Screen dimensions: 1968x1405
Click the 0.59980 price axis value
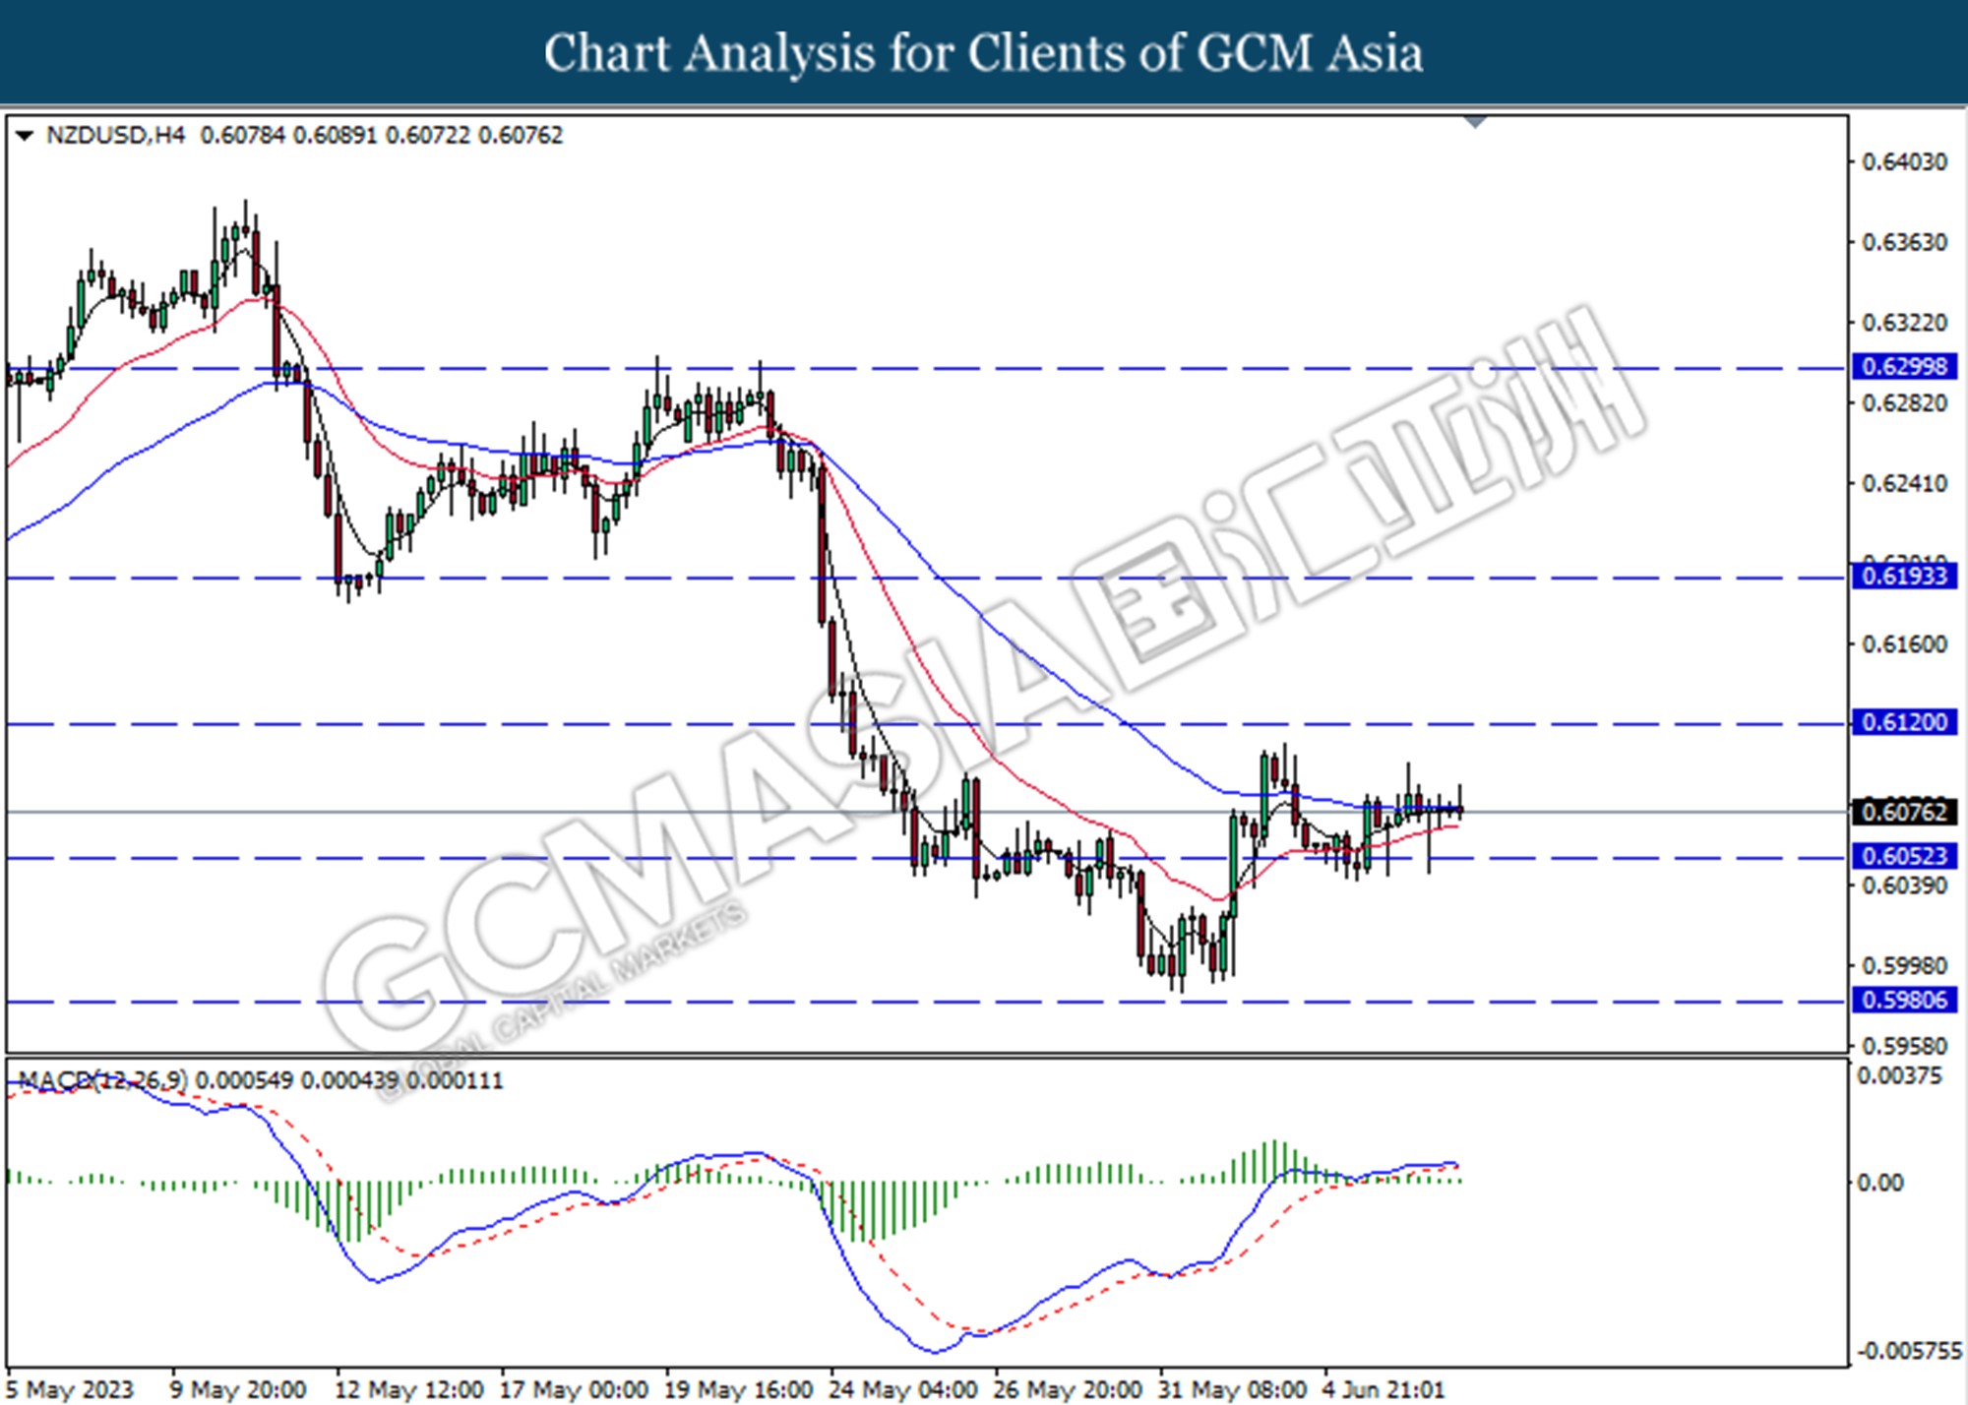click(x=1905, y=966)
